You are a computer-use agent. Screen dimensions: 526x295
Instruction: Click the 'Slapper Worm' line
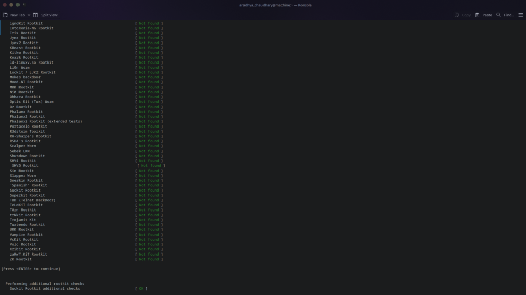coord(23,176)
